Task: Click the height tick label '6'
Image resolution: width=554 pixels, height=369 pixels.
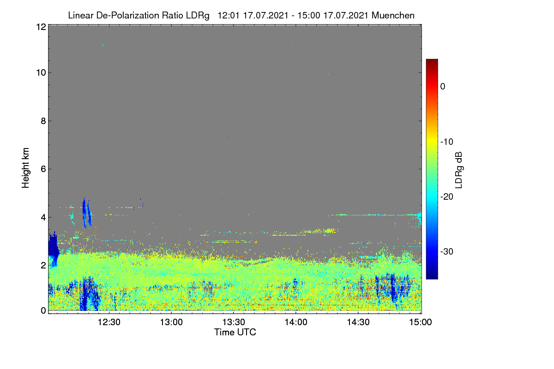Action: [x=42, y=169]
